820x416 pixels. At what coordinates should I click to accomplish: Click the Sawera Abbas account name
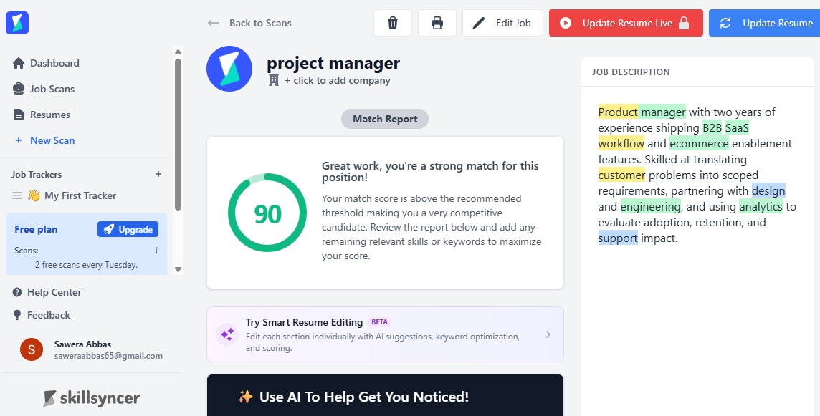82,344
